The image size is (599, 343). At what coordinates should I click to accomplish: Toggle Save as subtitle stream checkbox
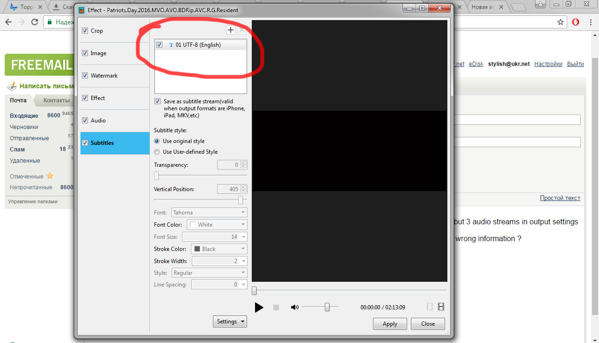(x=157, y=101)
